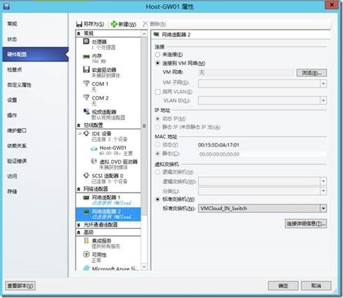The image size is (343, 298).
Task: Open the Classification (分类) dropdown
Action: pos(323,191)
